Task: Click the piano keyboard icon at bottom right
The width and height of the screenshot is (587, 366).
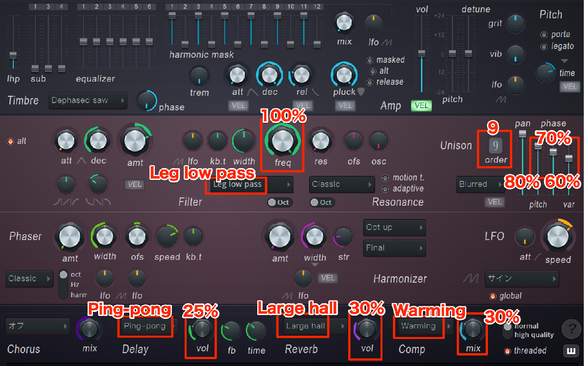Action: point(571,351)
